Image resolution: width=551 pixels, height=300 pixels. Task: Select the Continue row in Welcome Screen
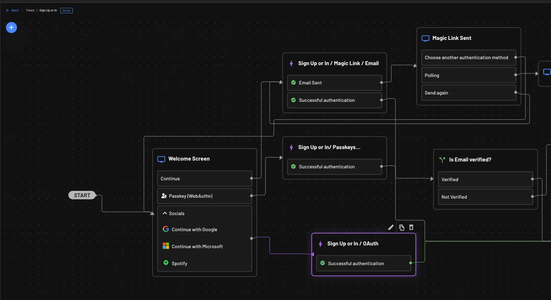(x=204, y=178)
